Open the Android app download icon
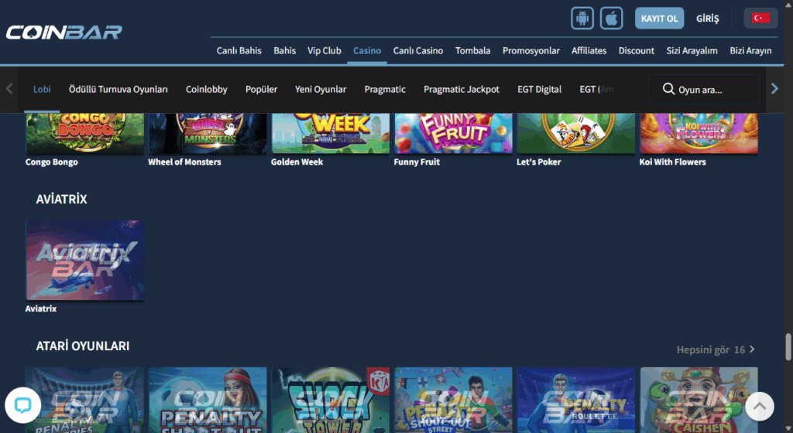This screenshot has height=433, width=793. (582, 19)
